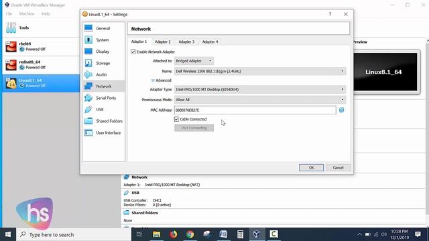Screen dimensions: 429x241
Task: Click the battery icon in system tray
Action: (368, 234)
